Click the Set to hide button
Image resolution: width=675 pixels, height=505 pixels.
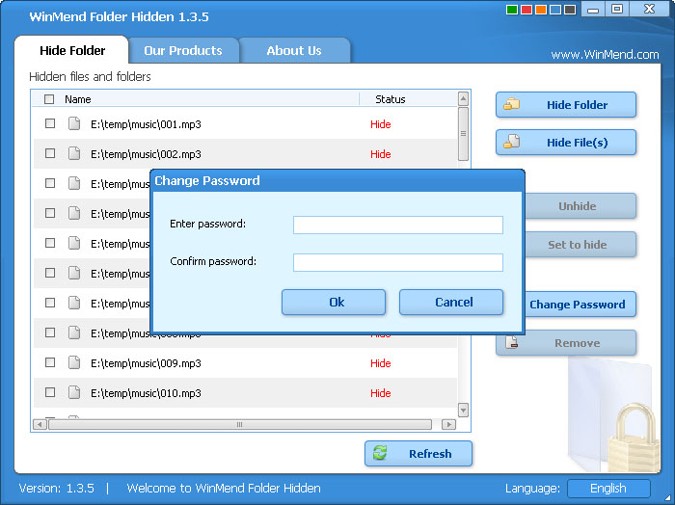pyautogui.click(x=580, y=245)
